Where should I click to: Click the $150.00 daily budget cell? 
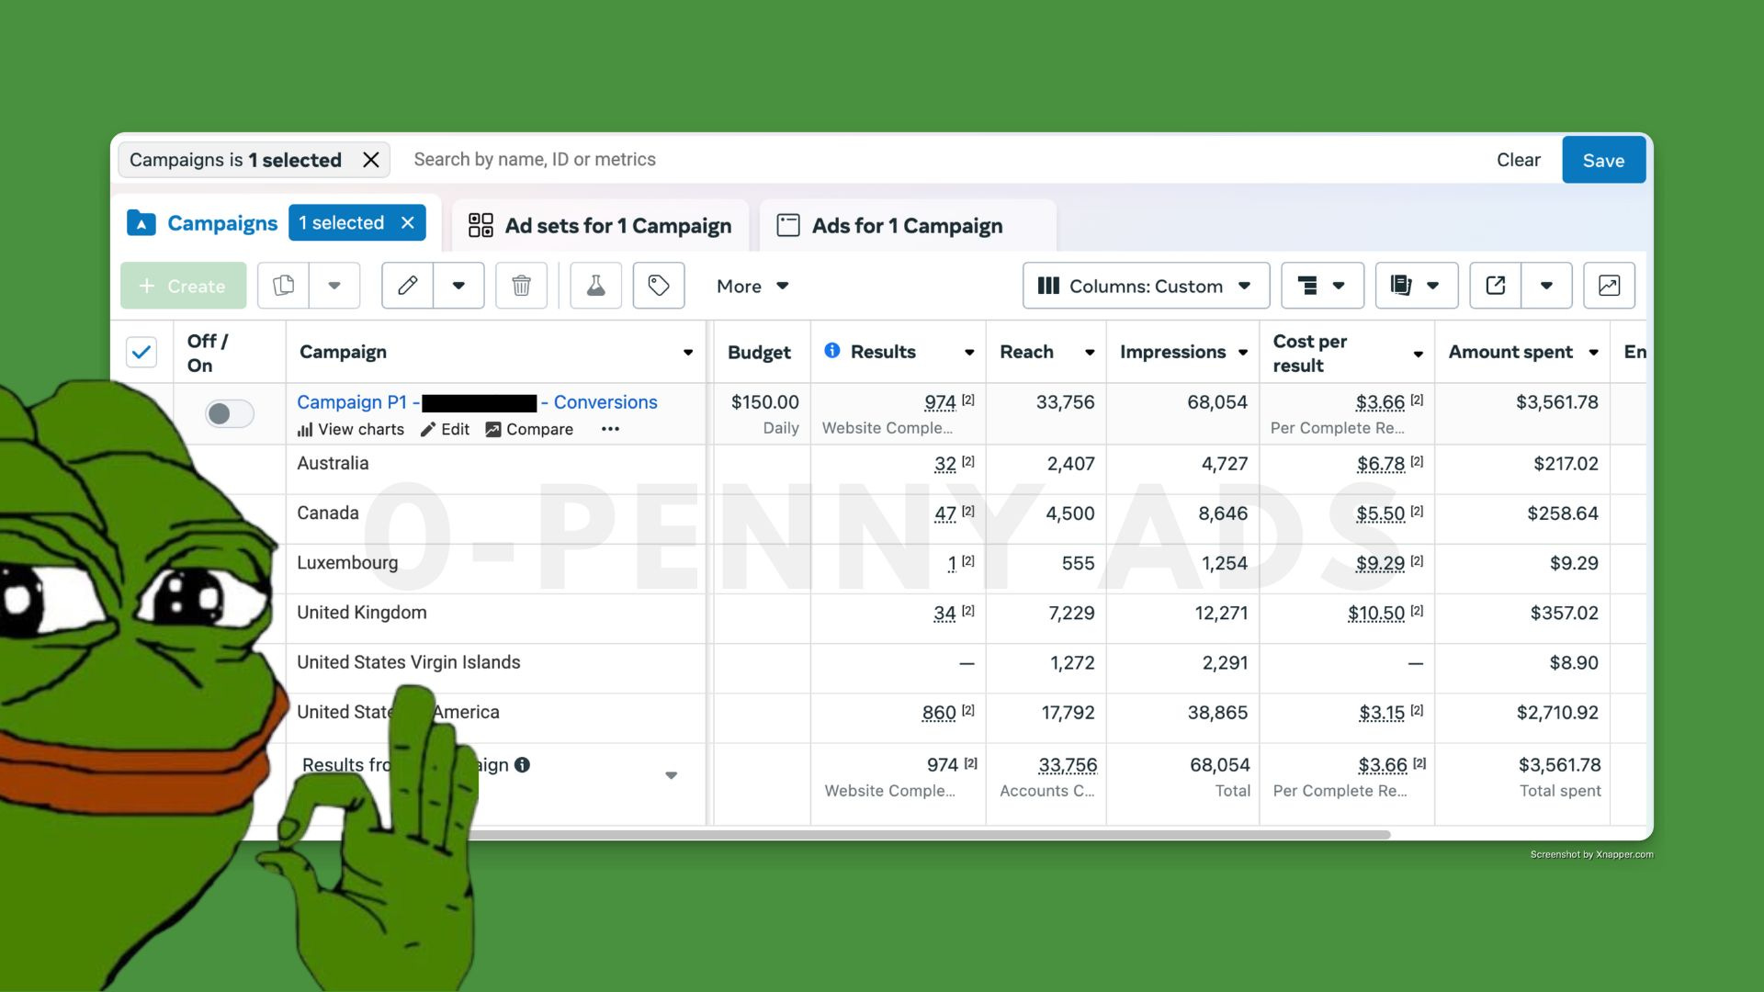[x=764, y=413]
